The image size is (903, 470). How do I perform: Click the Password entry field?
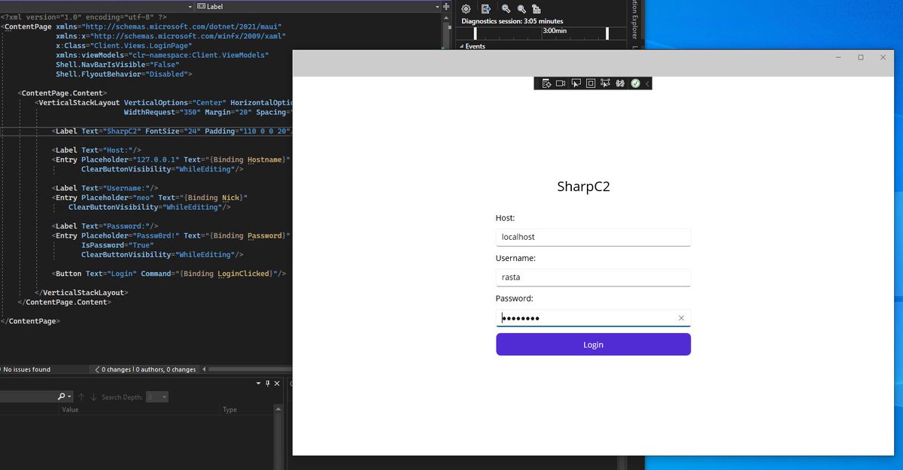(593, 318)
